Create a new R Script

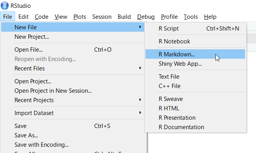tap(195, 29)
